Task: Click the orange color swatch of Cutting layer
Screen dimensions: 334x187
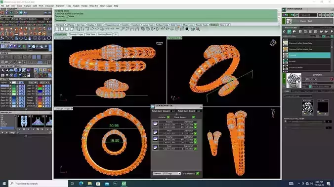Action: [40, 103]
